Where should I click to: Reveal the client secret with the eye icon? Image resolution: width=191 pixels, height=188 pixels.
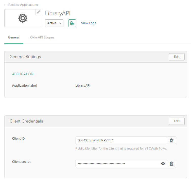tap(163, 164)
